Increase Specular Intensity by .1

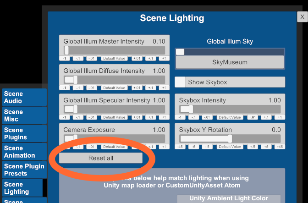pos(150,117)
